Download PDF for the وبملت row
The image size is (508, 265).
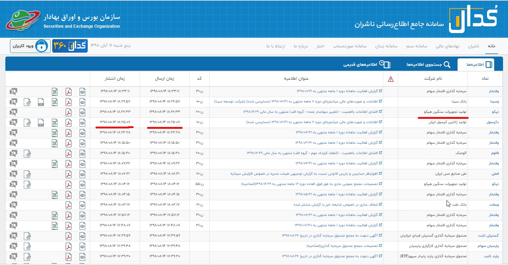coord(68,205)
